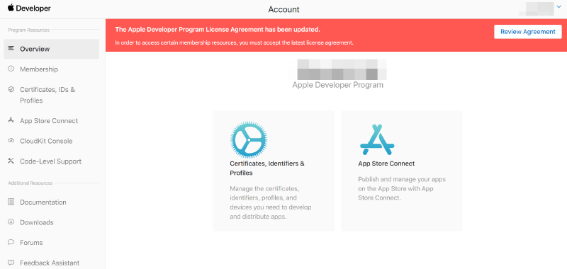Click the Forums speech bubble icon
This screenshot has width=567, height=269.
point(11,242)
